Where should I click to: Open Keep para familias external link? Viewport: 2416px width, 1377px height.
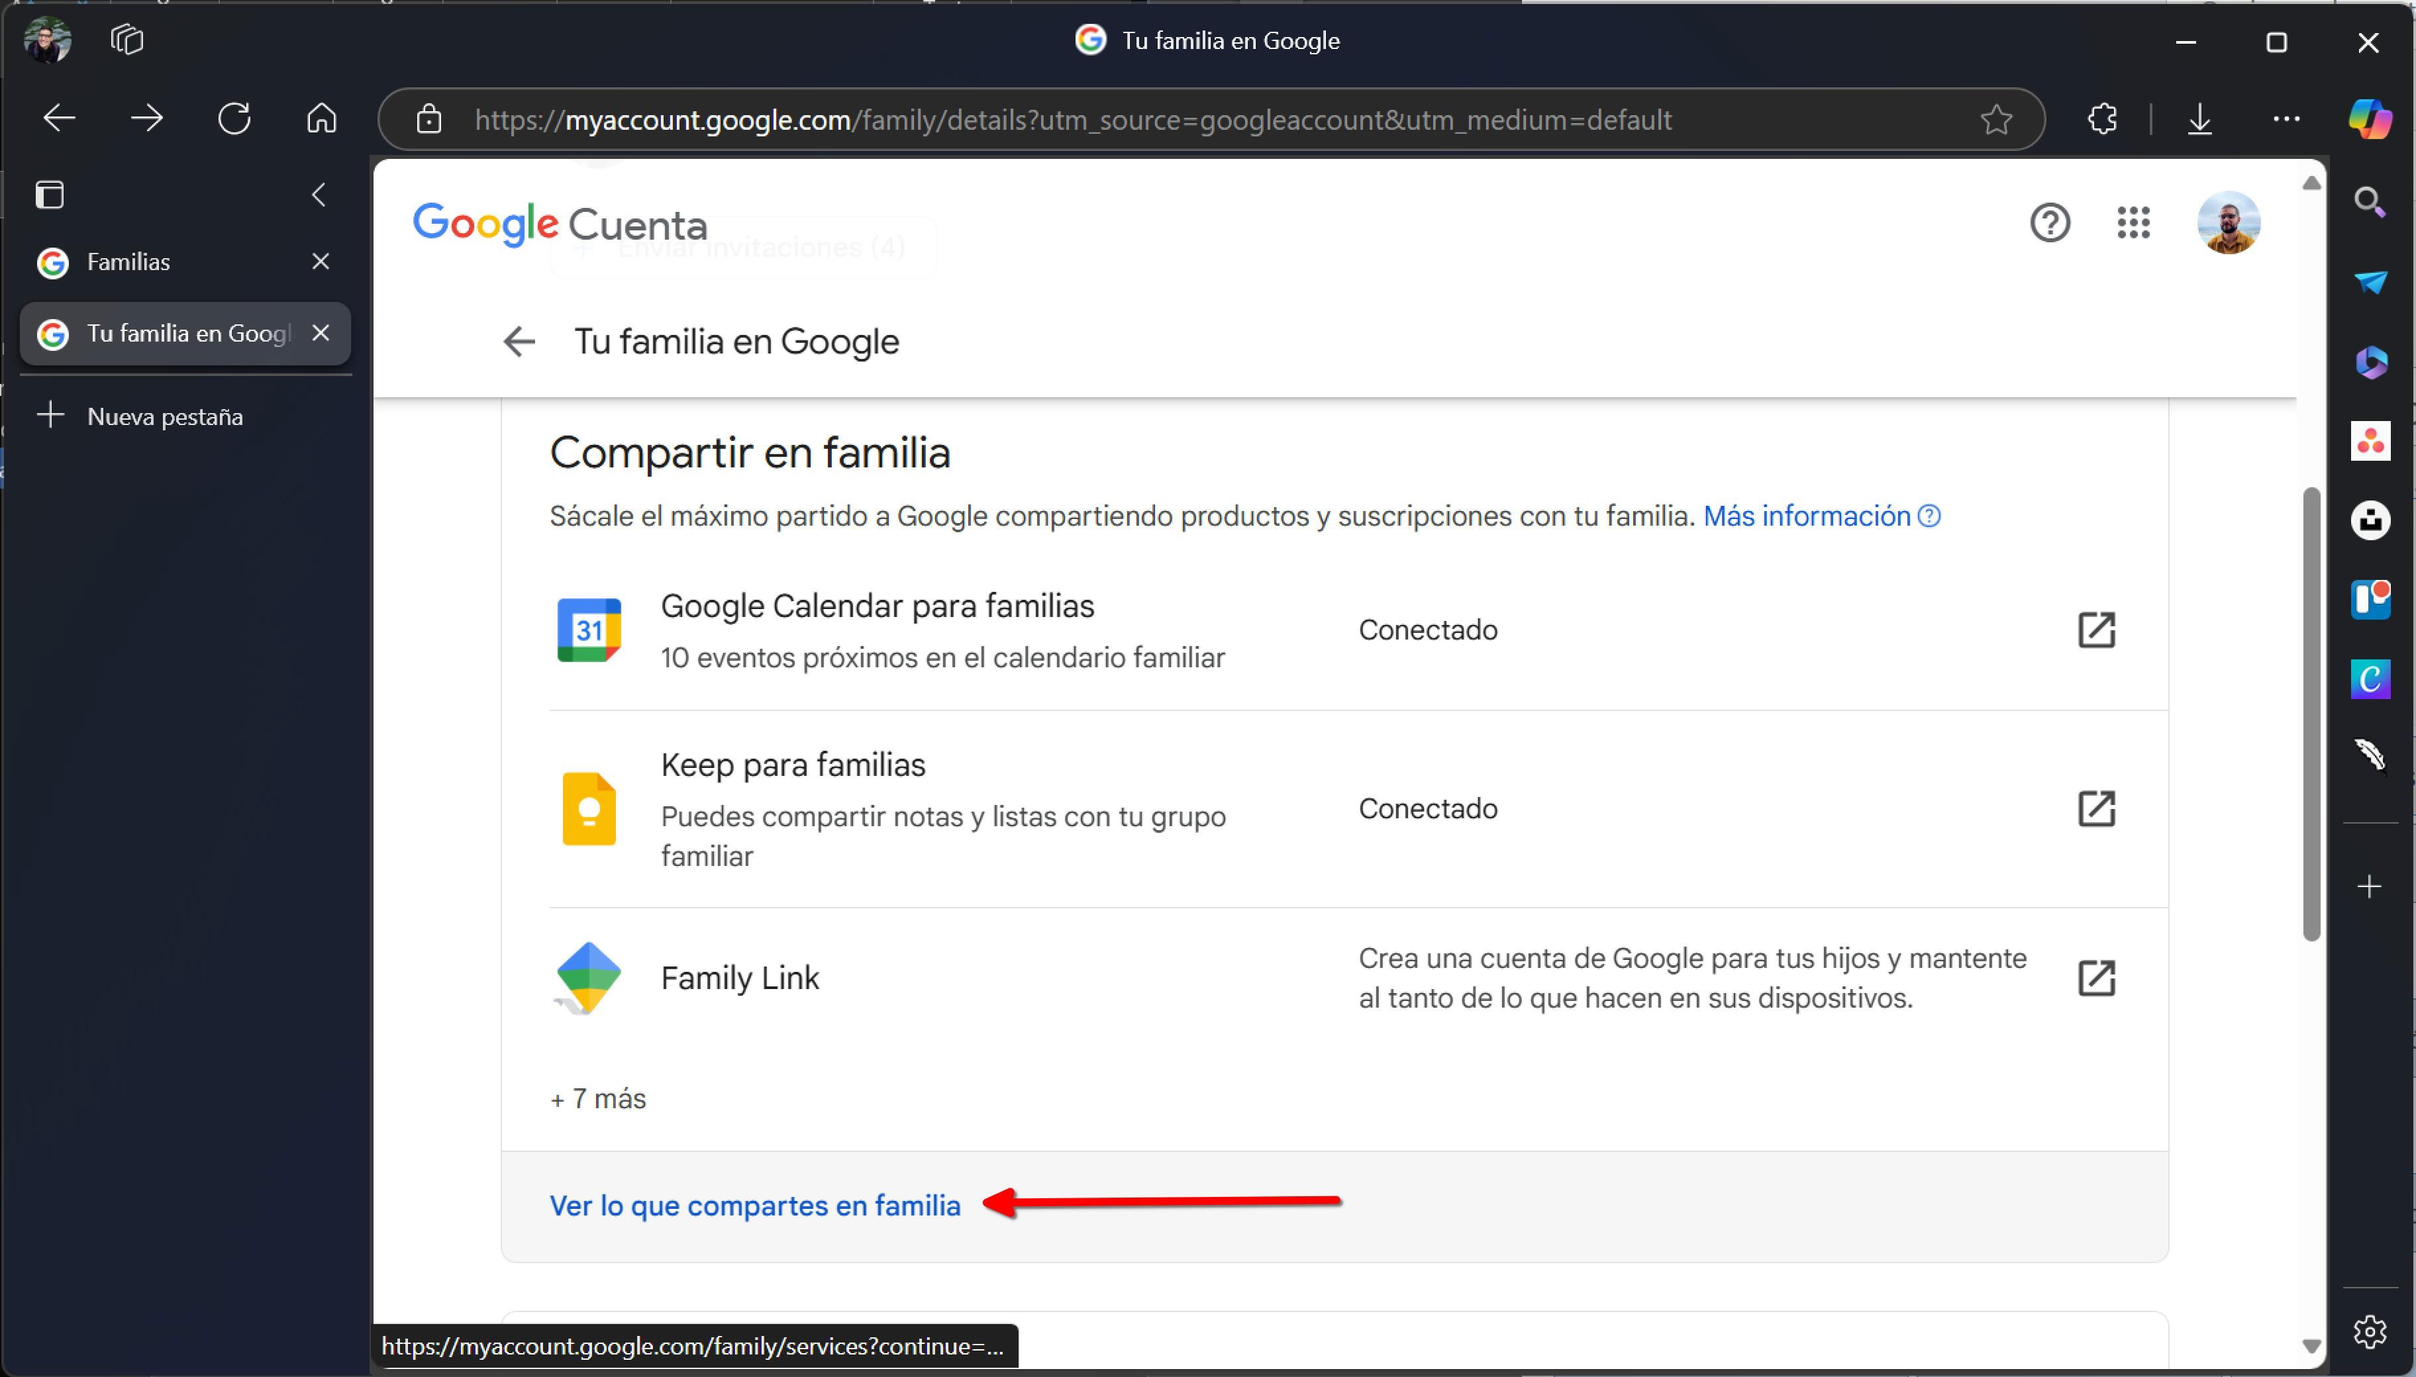(x=2096, y=808)
